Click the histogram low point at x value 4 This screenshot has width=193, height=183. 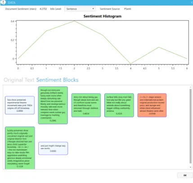[x=130, y=64]
